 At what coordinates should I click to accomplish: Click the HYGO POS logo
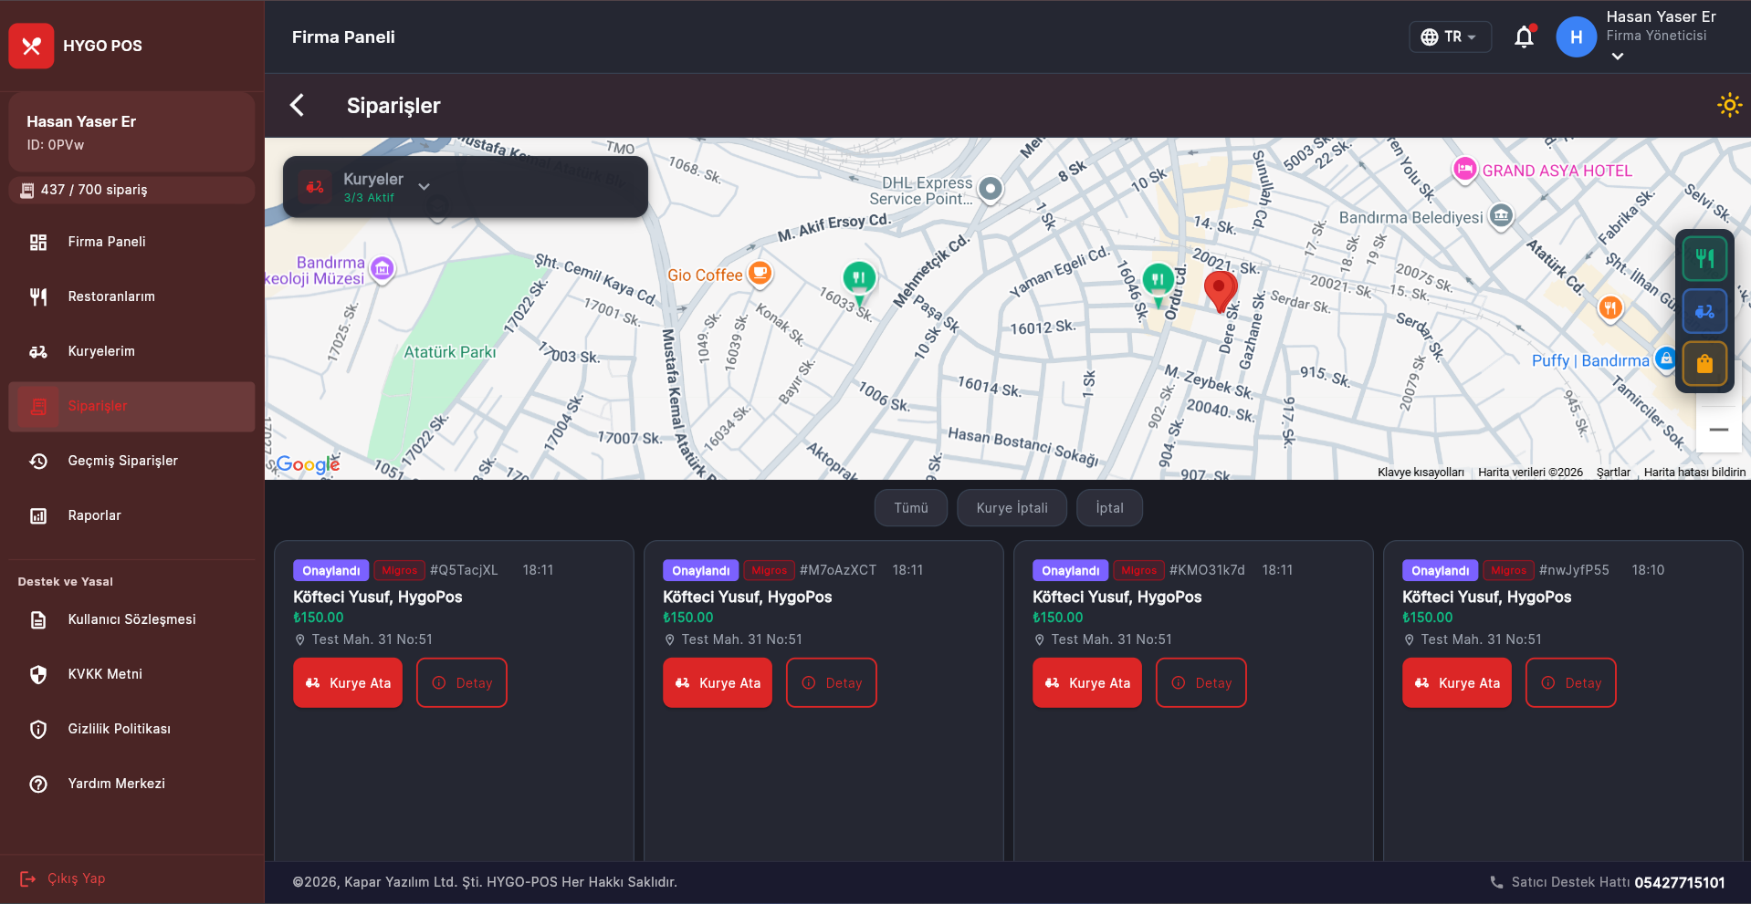[31, 46]
